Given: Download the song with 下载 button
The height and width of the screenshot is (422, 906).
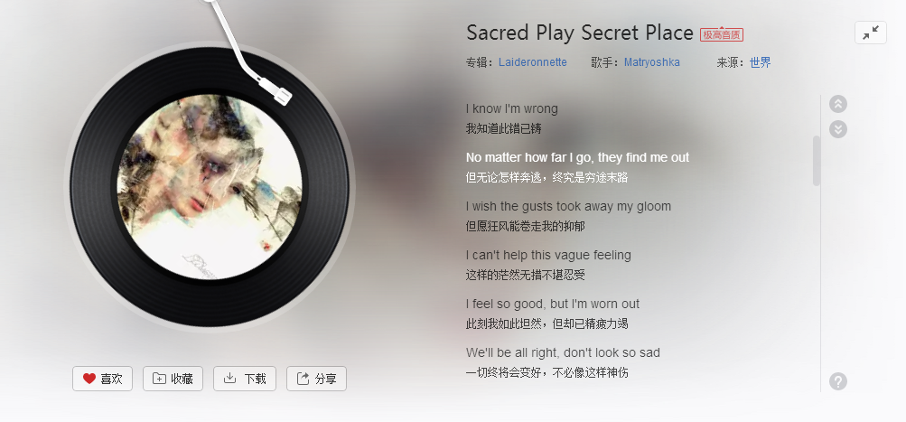Looking at the screenshot, I should click(x=245, y=379).
